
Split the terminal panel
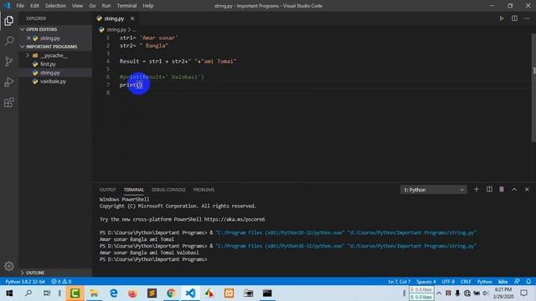(489, 190)
